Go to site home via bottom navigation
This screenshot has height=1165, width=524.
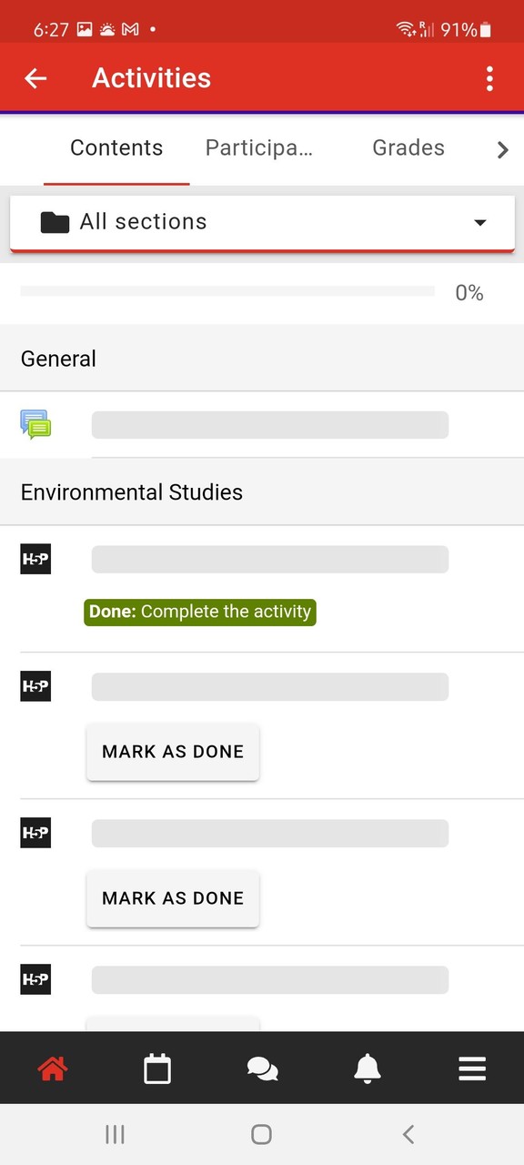(x=52, y=1068)
